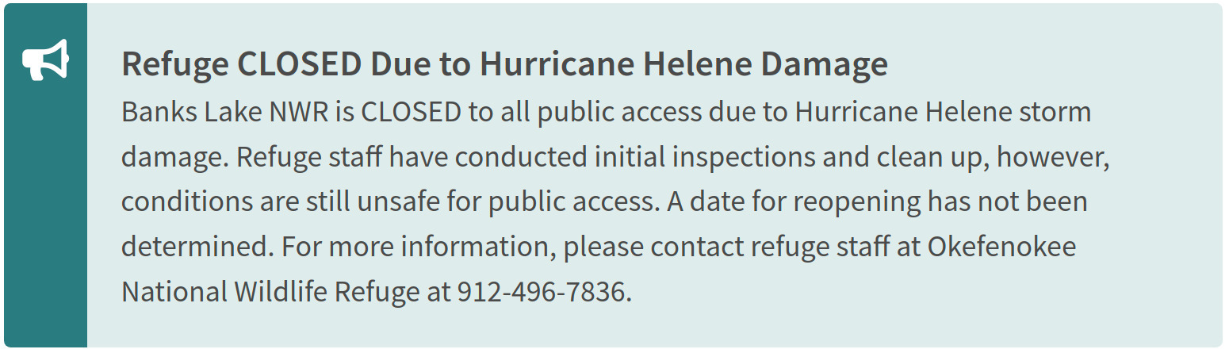Screen dimensions: 1229x353
Task: Click 'Hurricane Helene storm' in the first line
Action: point(943,112)
